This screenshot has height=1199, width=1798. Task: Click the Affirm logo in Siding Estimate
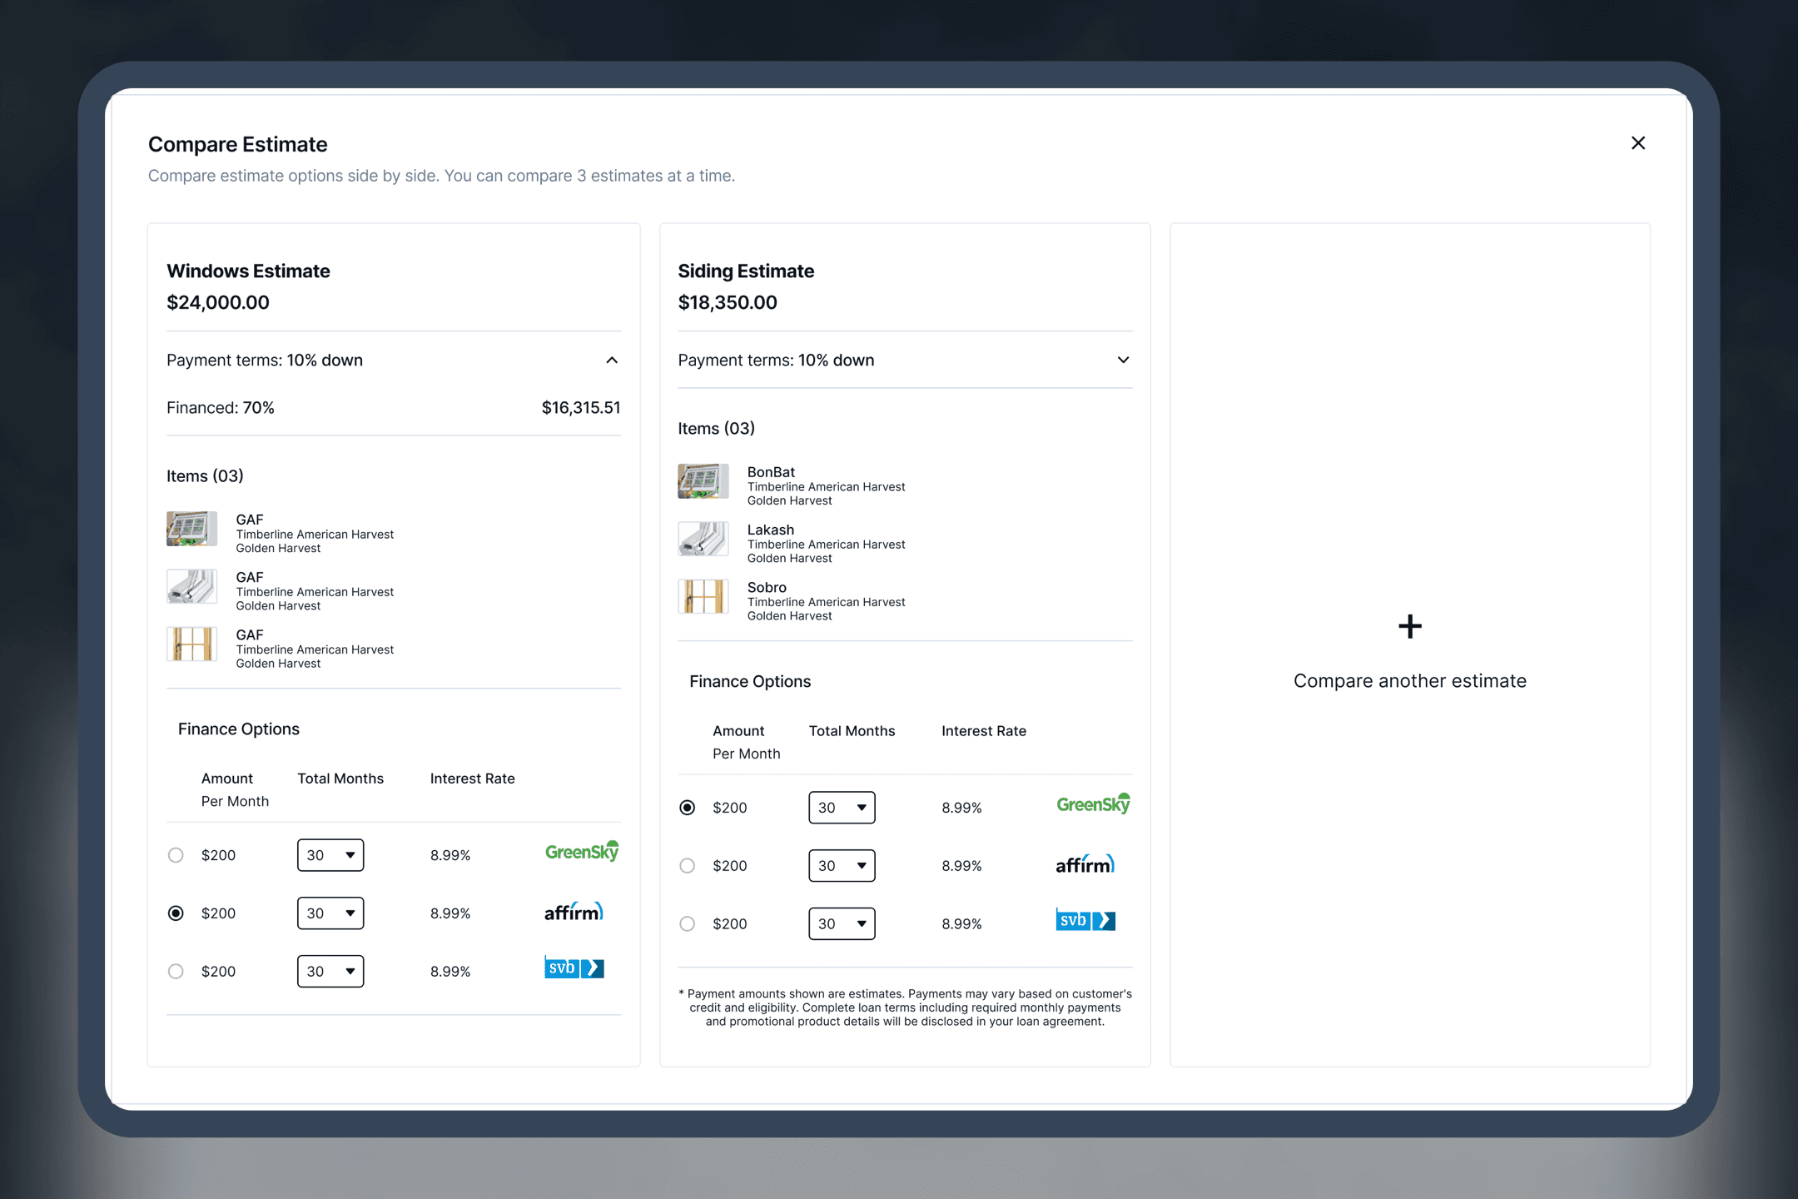[1085, 864]
